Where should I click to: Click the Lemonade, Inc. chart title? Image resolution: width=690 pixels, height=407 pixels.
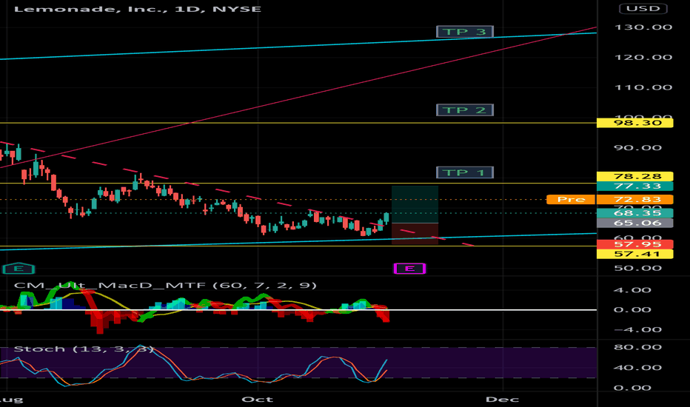138,9
